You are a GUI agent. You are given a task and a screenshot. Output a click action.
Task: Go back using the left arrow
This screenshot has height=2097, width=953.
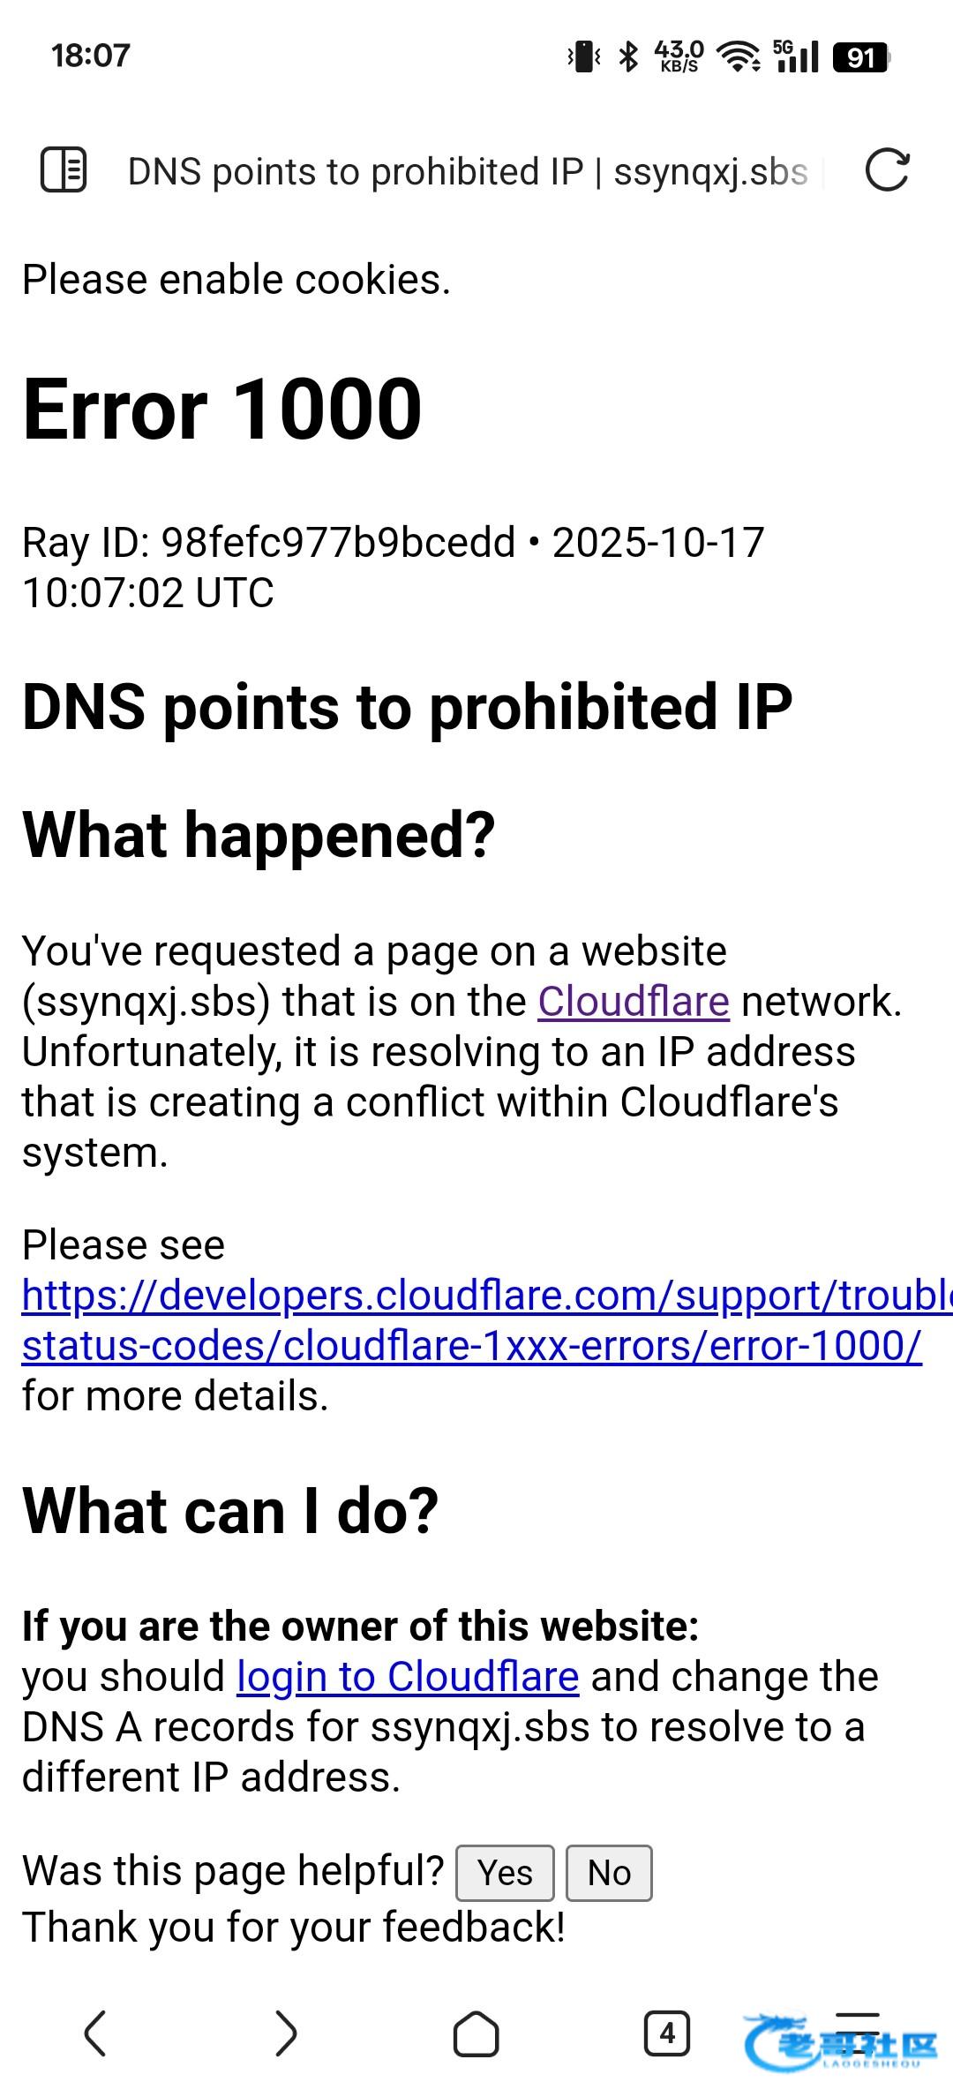pyautogui.click(x=95, y=2033)
